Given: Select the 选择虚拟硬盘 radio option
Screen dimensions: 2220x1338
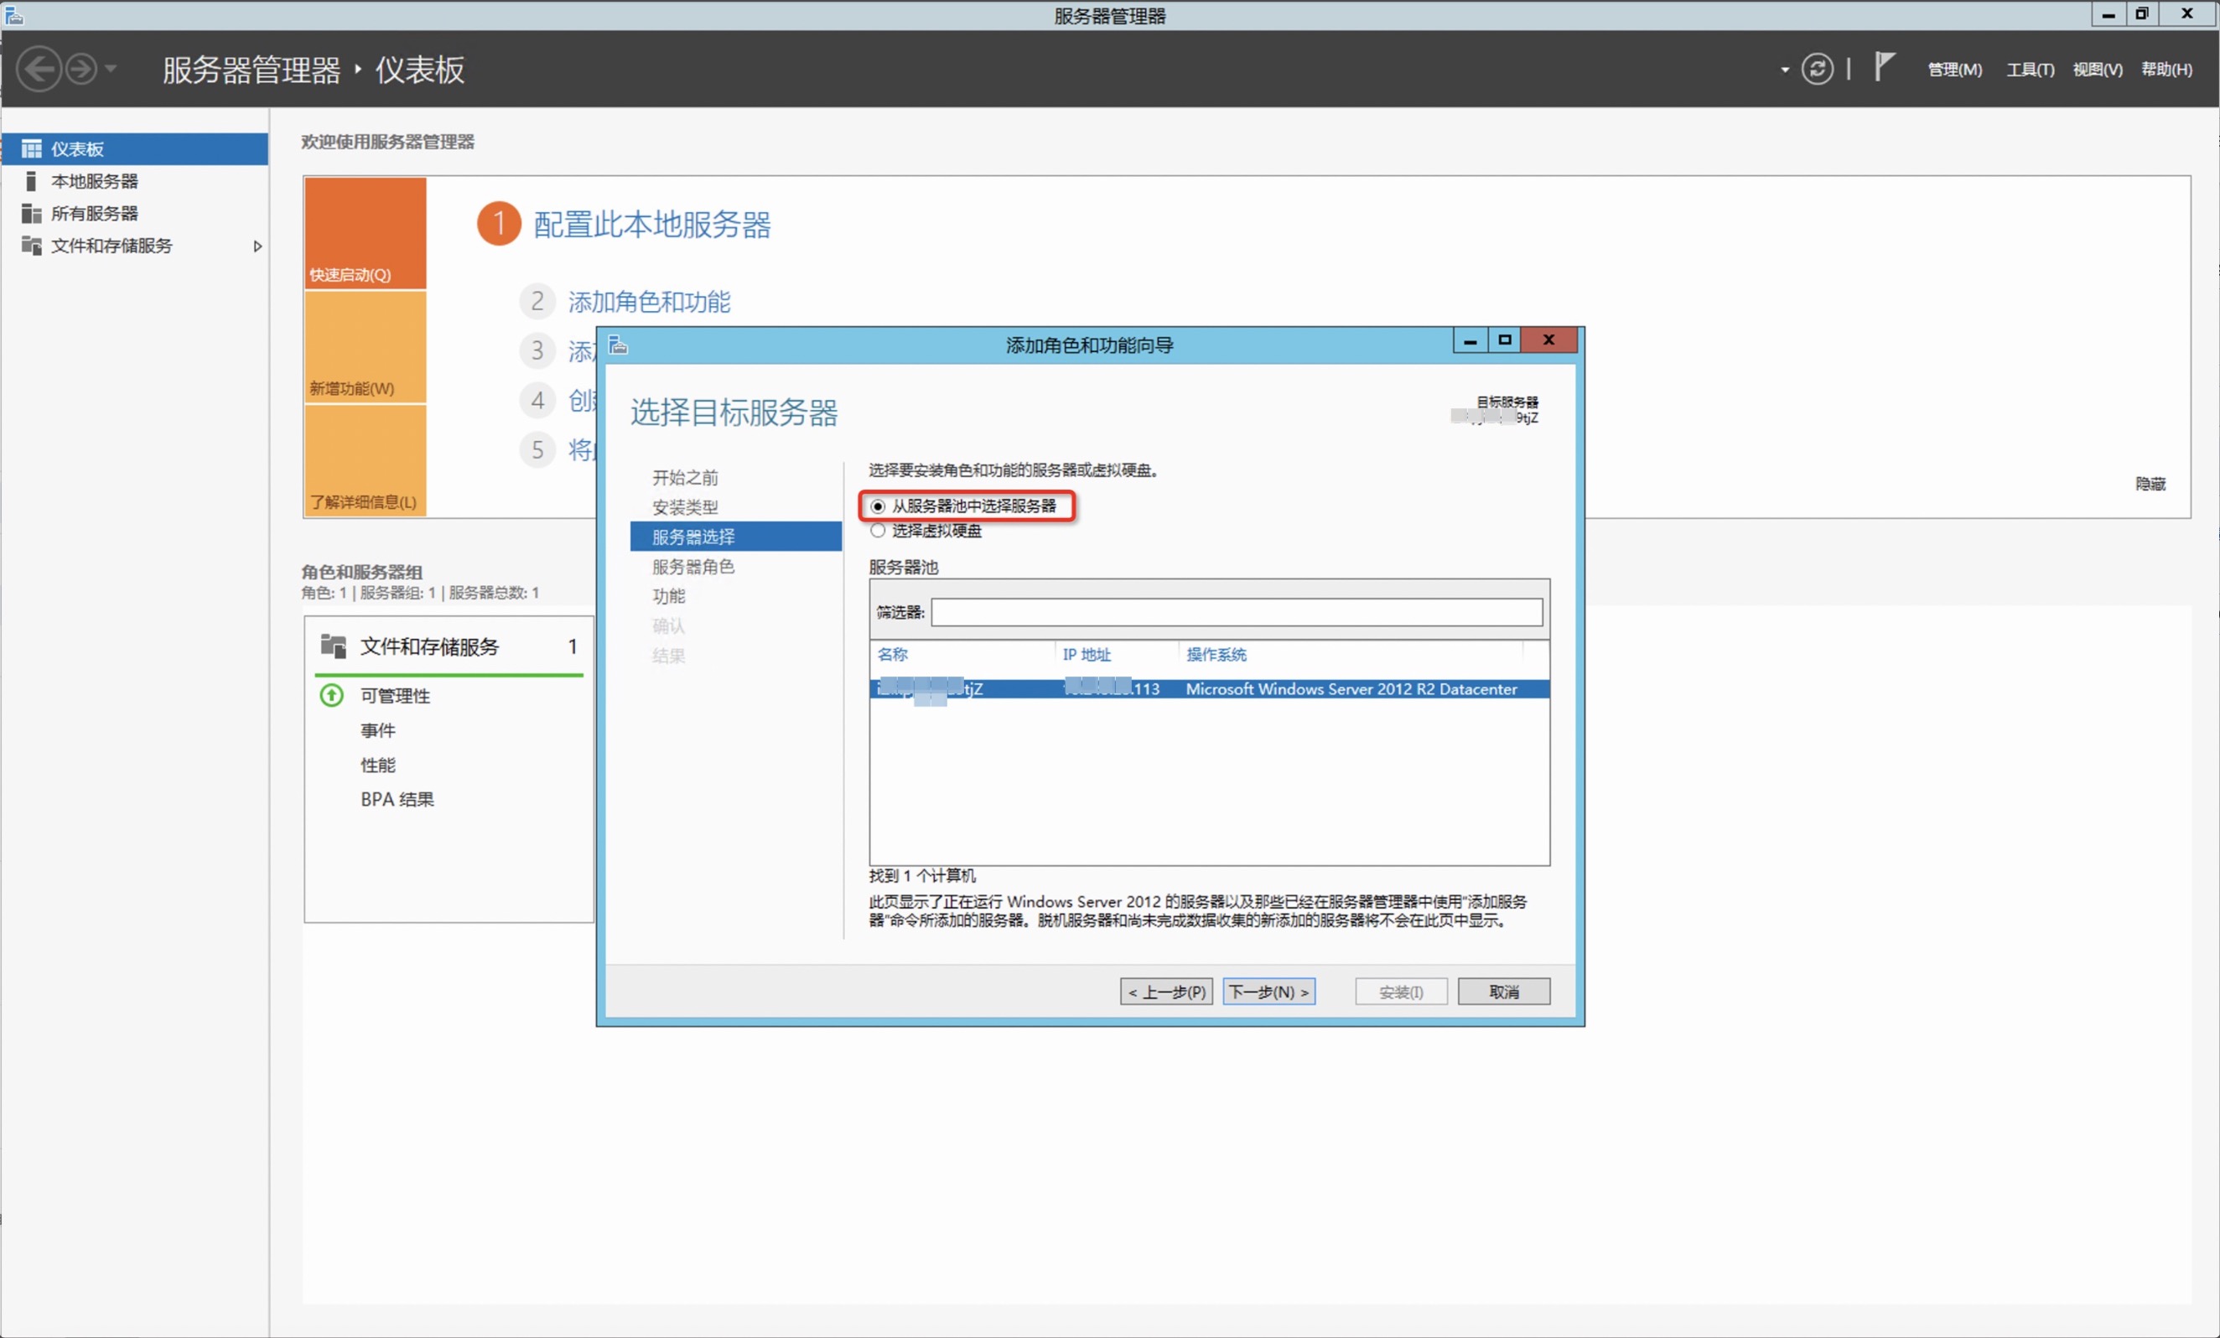Looking at the screenshot, I should pos(878,531).
